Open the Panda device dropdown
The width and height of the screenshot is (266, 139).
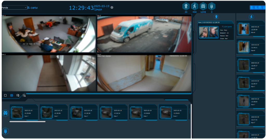click(x=14, y=8)
